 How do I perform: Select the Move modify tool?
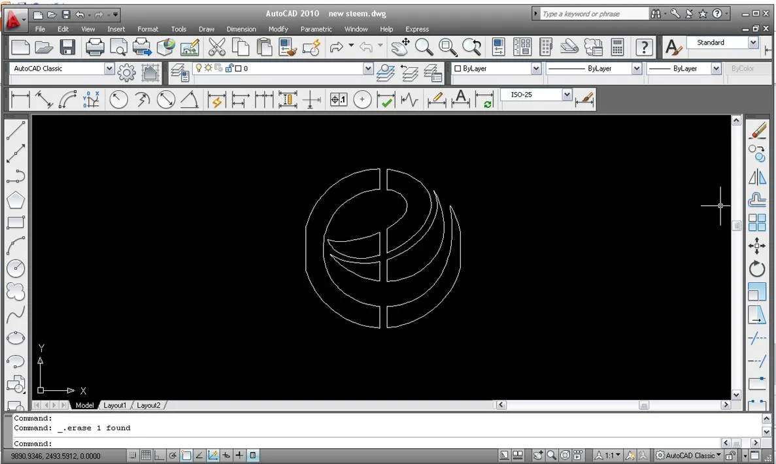pos(757,246)
